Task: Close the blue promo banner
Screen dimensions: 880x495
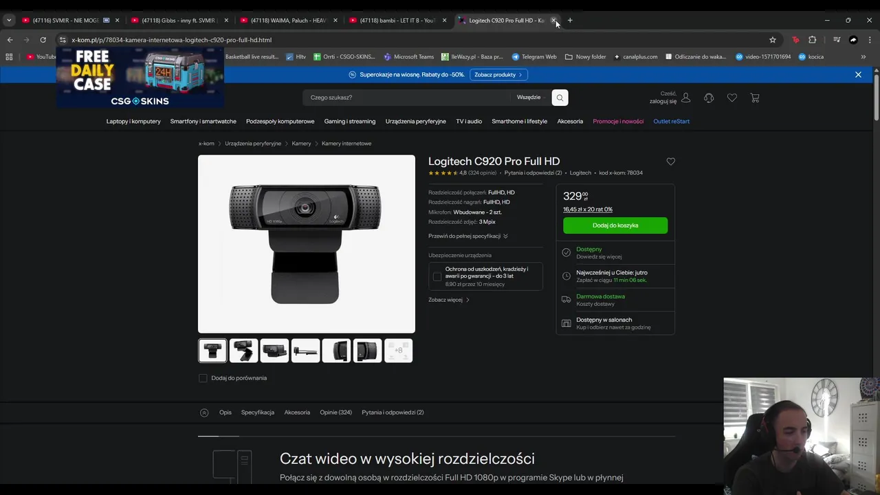Action: [x=858, y=74]
